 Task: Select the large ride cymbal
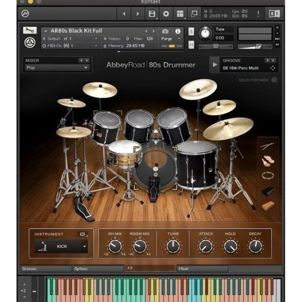coord(228,128)
